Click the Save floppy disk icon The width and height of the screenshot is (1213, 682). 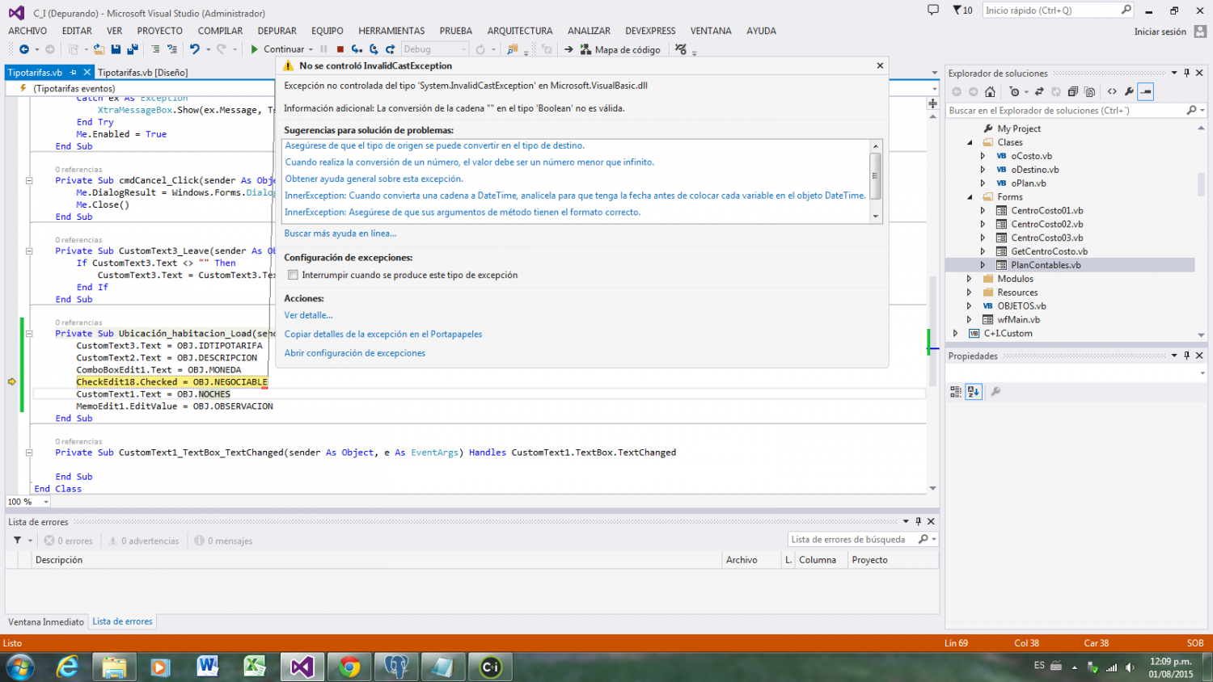click(x=116, y=49)
